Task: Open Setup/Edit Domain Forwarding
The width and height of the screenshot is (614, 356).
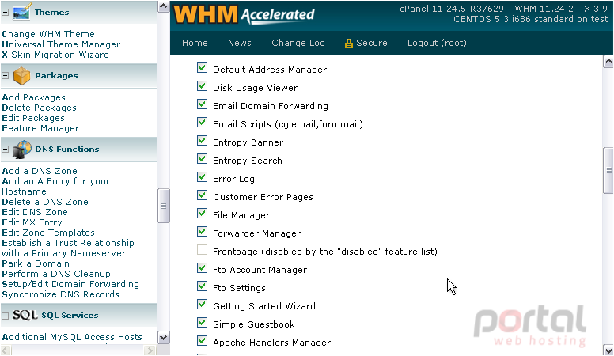Action: tap(70, 284)
